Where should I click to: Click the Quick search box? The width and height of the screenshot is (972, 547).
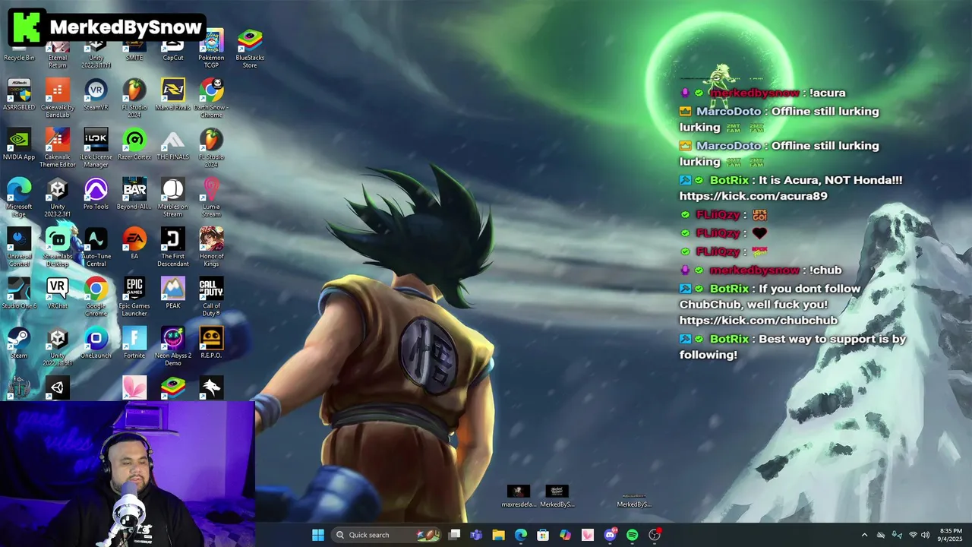tap(386, 535)
